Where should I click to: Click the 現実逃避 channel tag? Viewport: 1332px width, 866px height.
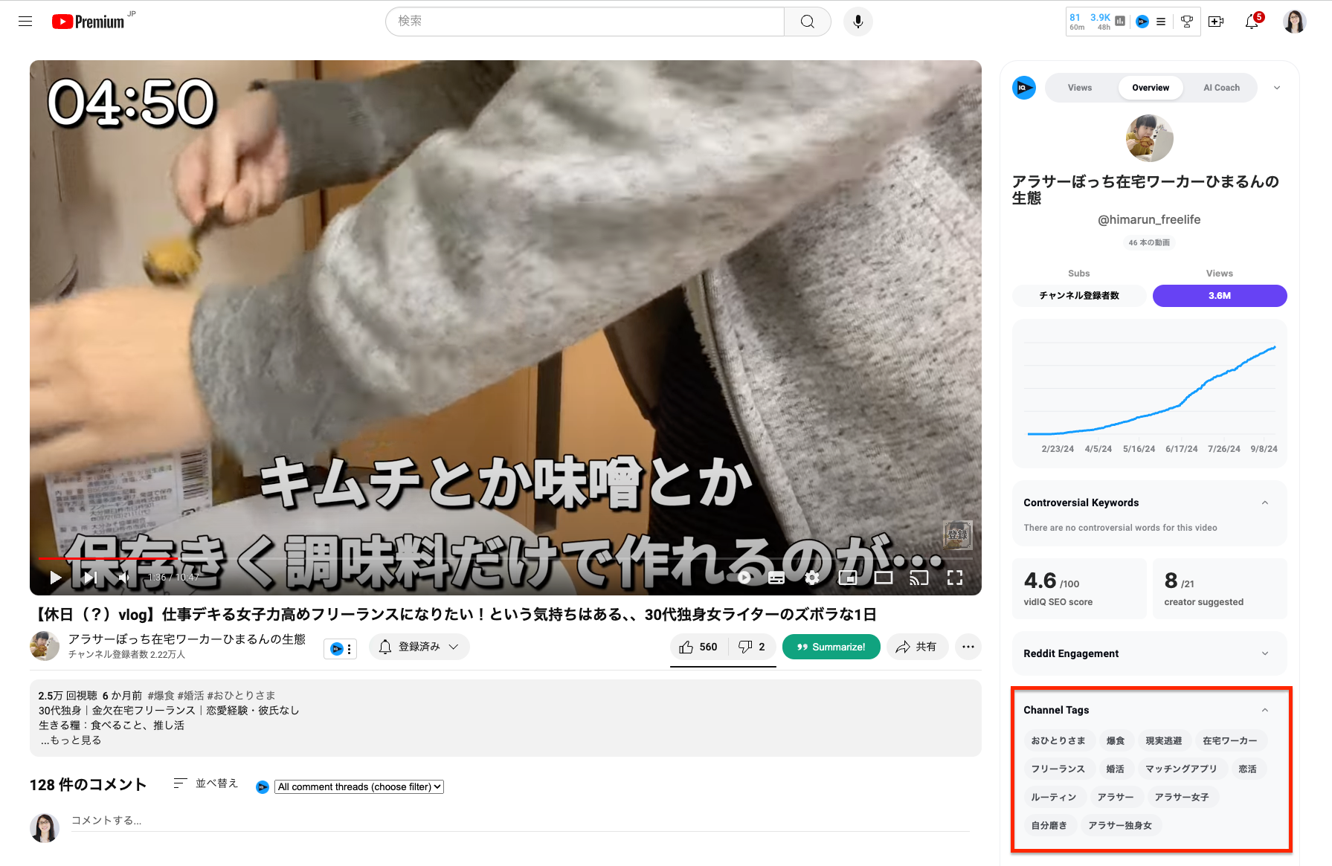click(1164, 741)
